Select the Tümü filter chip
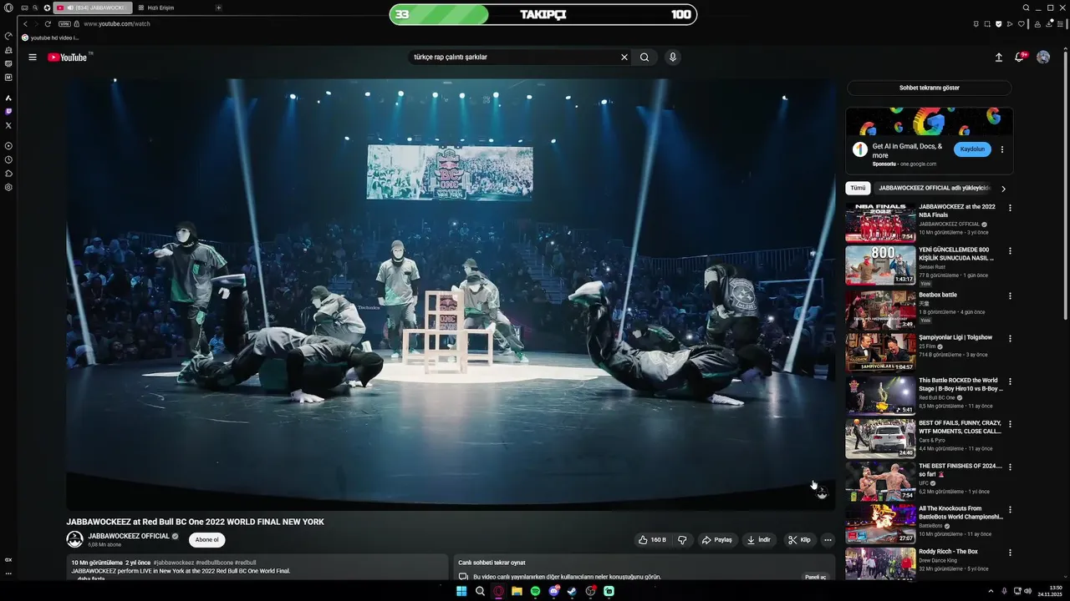The height and width of the screenshot is (601, 1070). [x=858, y=189]
